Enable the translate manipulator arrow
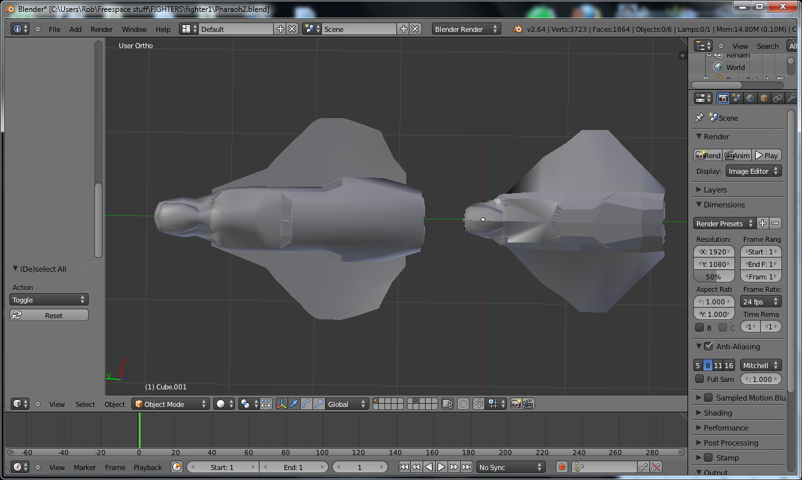 (x=294, y=404)
